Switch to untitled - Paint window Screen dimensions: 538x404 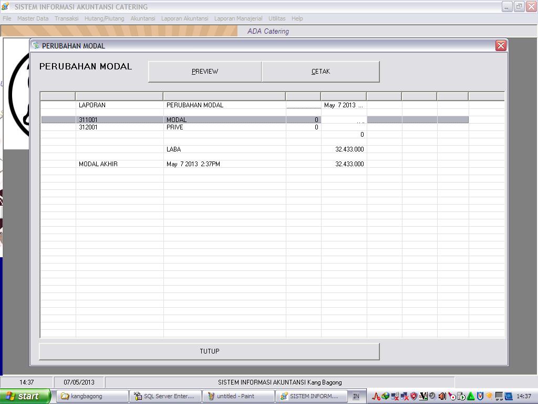[x=237, y=396]
